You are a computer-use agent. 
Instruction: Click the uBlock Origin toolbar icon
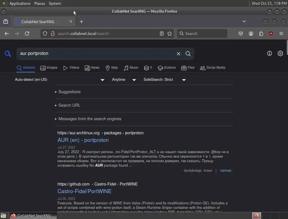pyautogui.click(x=271, y=33)
